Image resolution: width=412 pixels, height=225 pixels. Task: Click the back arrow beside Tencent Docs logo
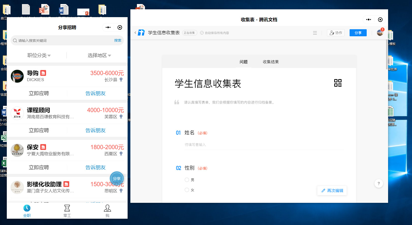[135, 33]
